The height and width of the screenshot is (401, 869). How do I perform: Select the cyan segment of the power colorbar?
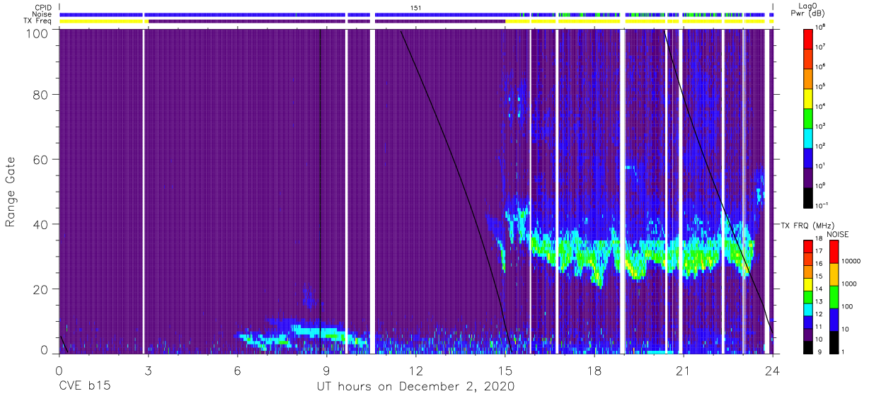(807, 137)
